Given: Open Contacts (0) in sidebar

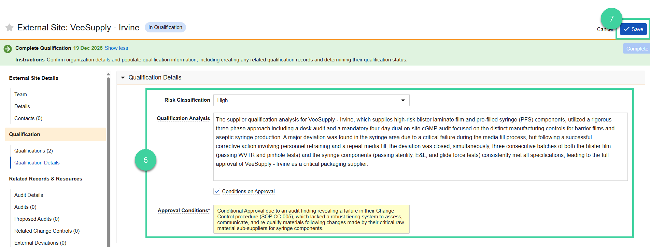Looking at the screenshot, I should click(28, 118).
